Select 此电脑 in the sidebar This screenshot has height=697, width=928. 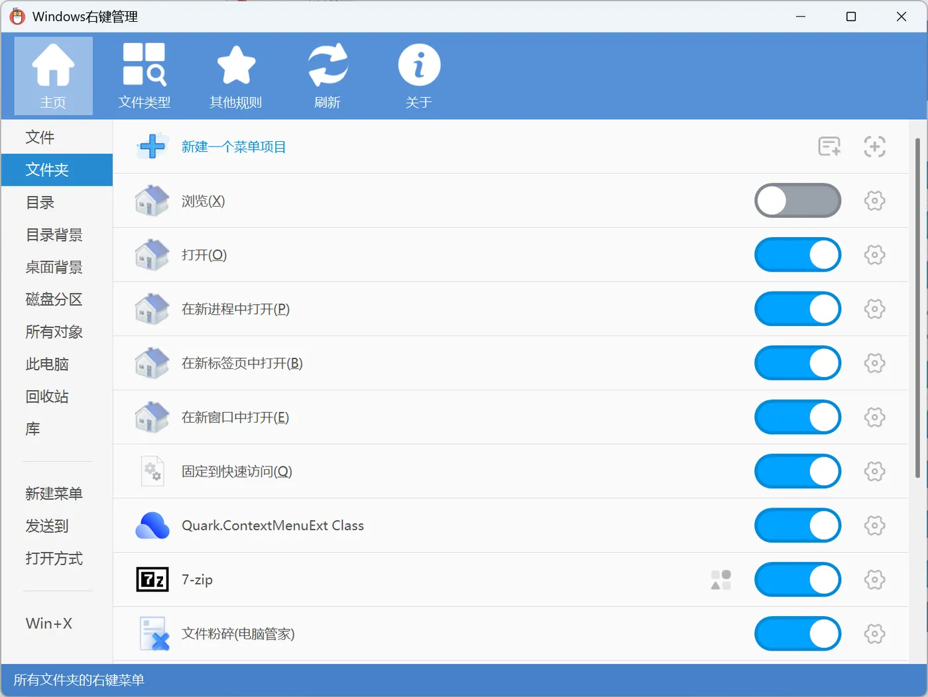point(57,364)
